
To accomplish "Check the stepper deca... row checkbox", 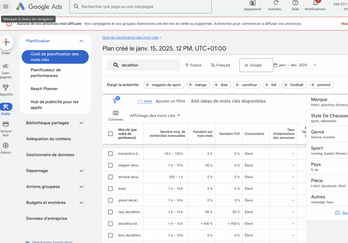I will tap(110, 165).
